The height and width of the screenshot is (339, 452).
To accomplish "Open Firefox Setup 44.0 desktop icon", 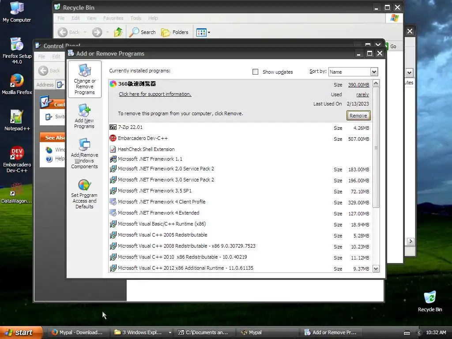I will [x=17, y=51].
